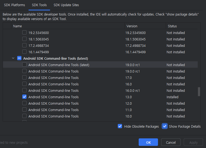The image size is (206, 148).
Task: Check the 17.2.4988734 package checkbox
Action: click(x=24, y=45)
